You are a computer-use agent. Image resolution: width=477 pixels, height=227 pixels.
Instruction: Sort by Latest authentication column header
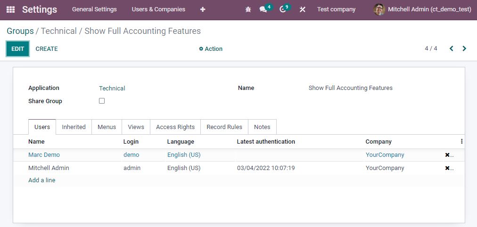[x=266, y=142]
